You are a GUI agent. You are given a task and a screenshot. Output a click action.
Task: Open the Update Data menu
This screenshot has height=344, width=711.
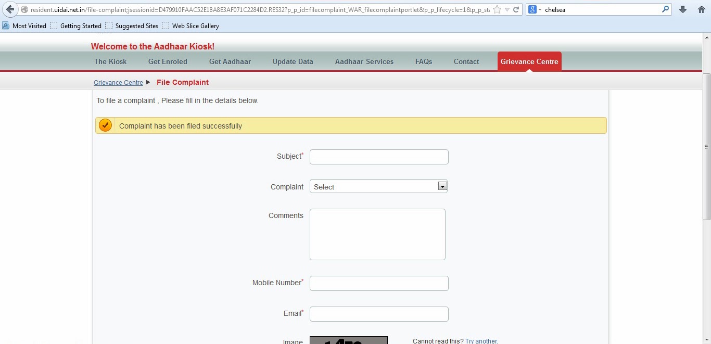coord(293,61)
